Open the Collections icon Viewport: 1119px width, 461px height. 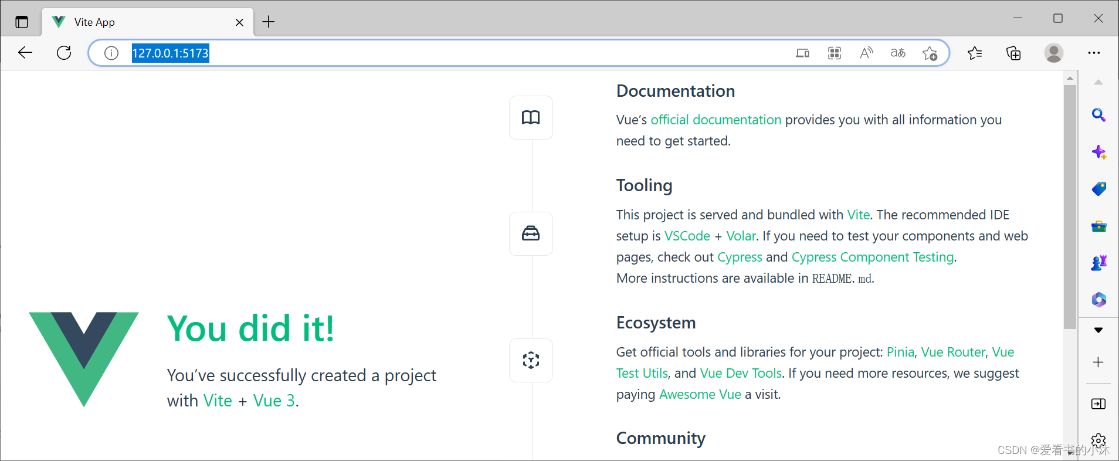pos(1013,53)
